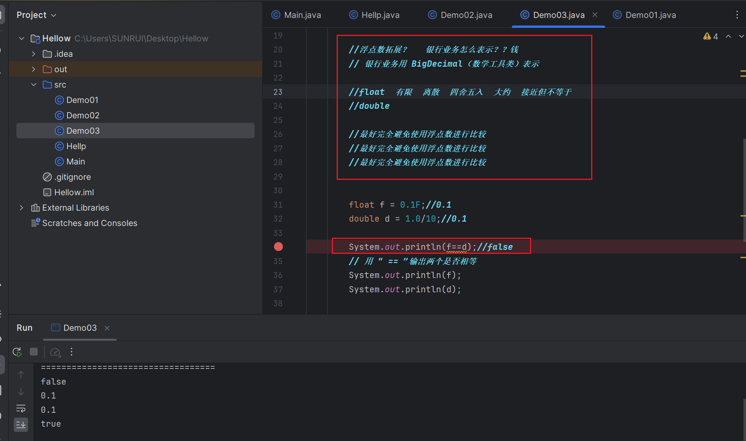Open the .gitignore file
This screenshot has height=441, width=746.
72,177
